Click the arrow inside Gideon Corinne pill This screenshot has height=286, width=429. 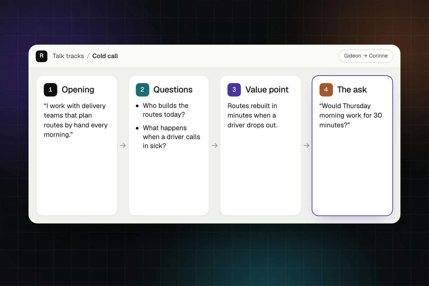click(x=365, y=56)
